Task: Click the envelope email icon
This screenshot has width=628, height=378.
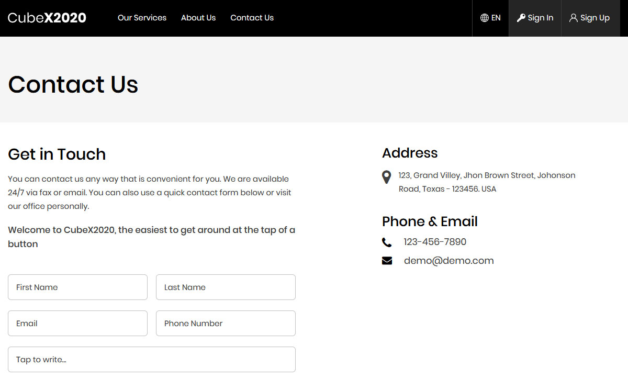Action: tap(387, 261)
